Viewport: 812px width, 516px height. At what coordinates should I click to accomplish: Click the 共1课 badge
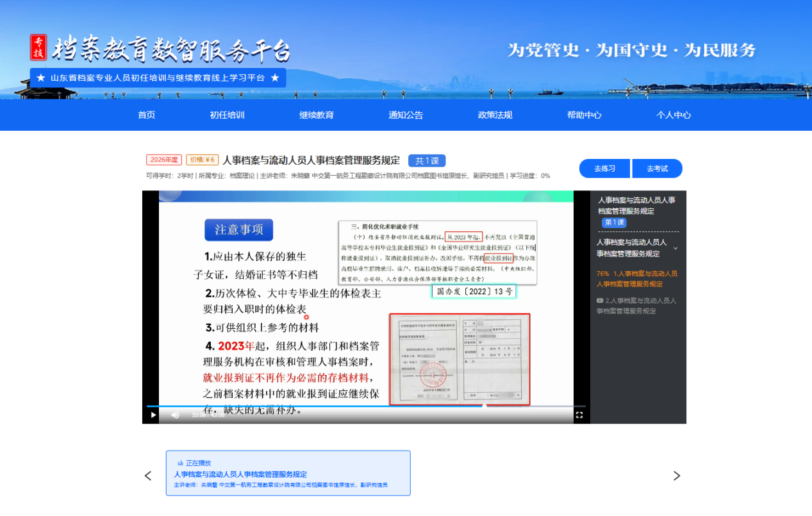[427, 161]
